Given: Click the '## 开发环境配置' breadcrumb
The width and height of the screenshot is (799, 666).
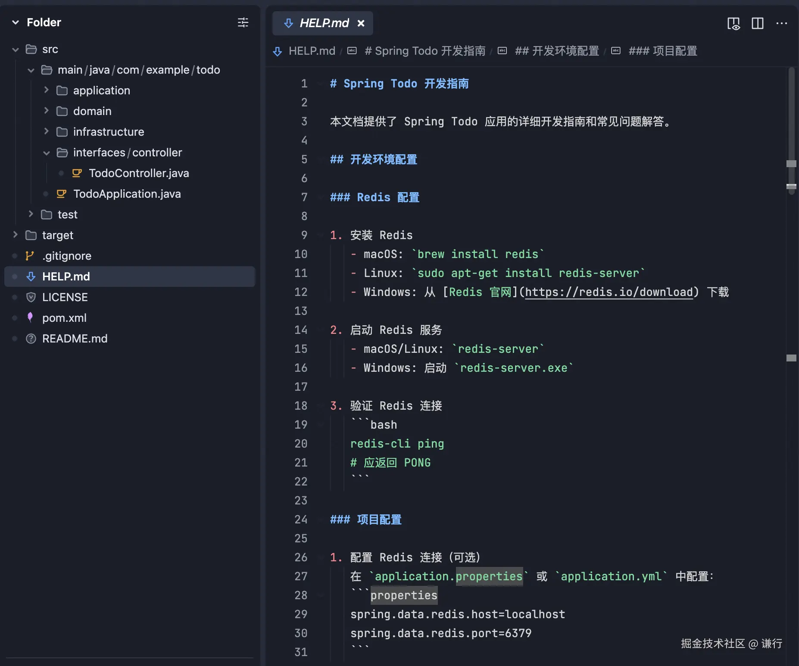Looking at the screenshot, I should pyautogui.click(x=557, y=51).
